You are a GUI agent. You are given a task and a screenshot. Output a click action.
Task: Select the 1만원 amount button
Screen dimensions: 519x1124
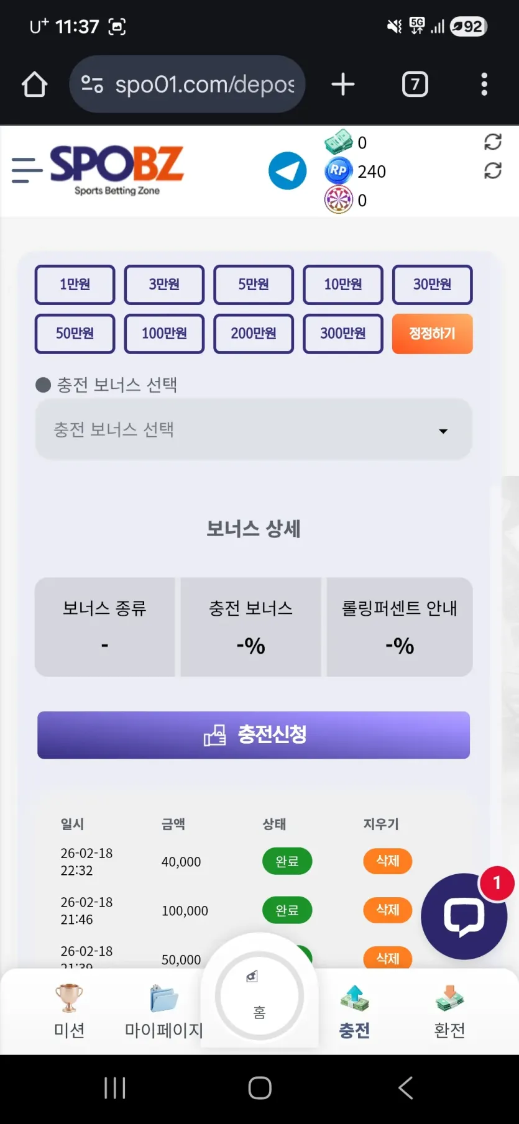coord(75,285)
